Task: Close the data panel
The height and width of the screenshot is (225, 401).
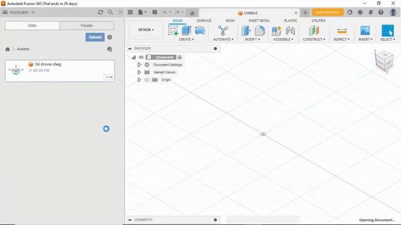Action: coord(120,12)
